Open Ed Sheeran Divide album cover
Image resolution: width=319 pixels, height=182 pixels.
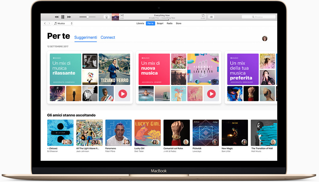60,133
